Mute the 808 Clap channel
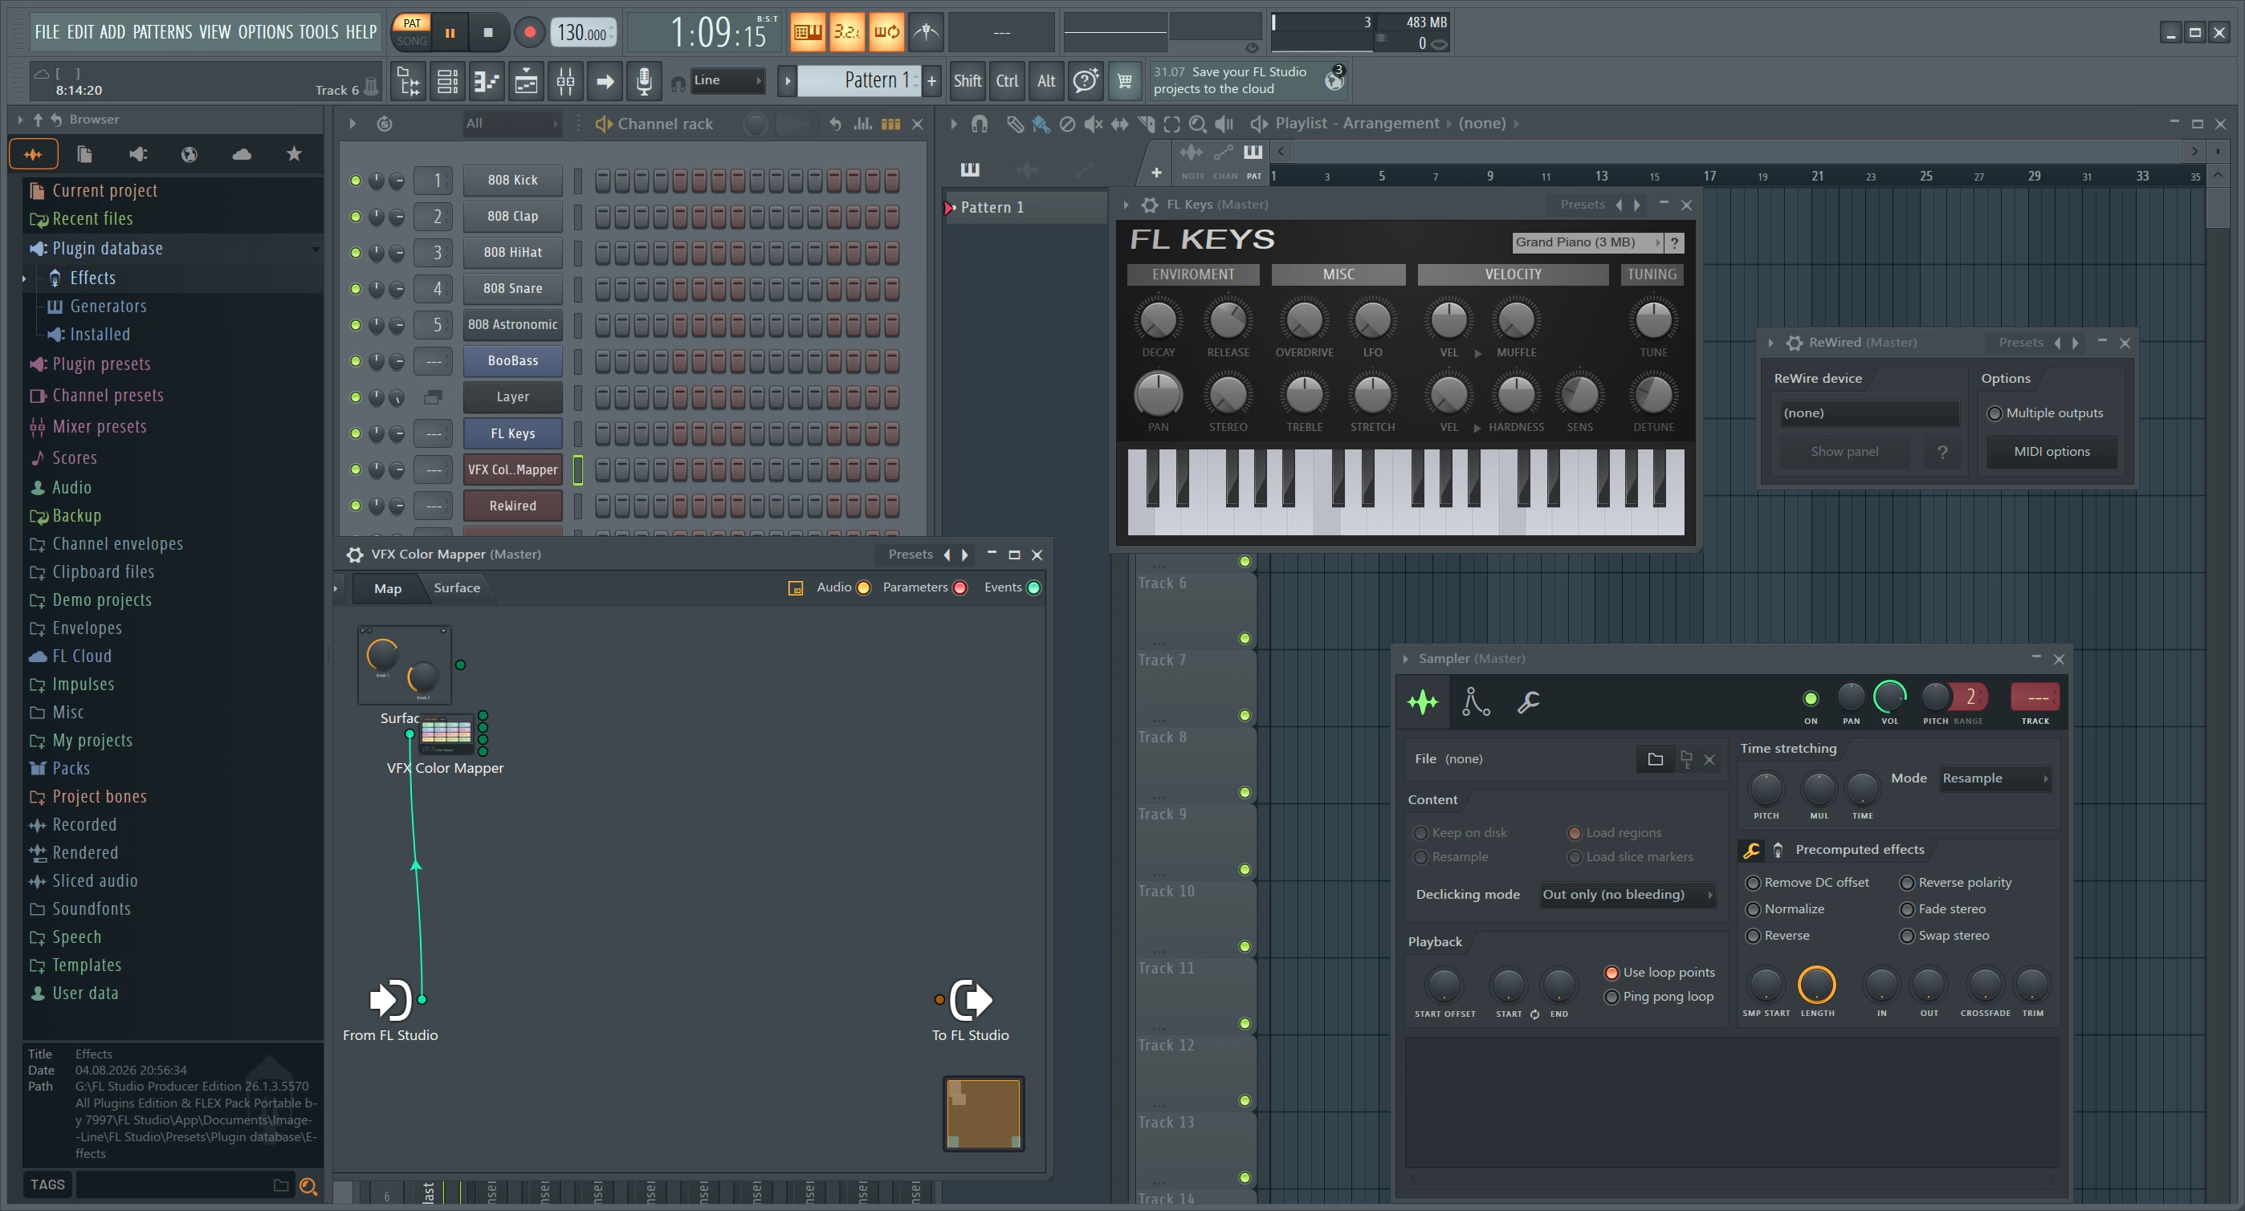Viewport: 2245px width, 1211px height. (x=356, y=216)
